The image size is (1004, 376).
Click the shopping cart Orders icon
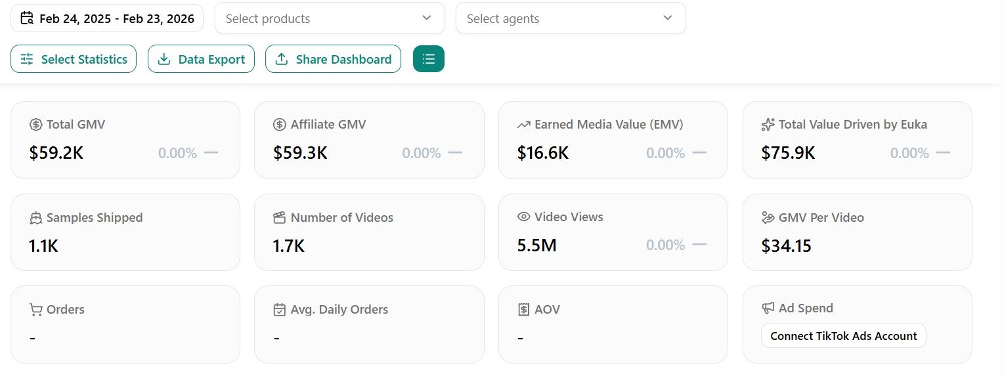click(36, 310)
